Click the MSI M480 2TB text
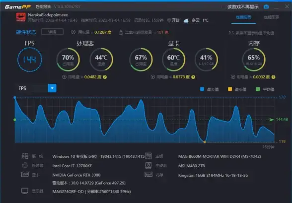Viewport: 292px width, 203px height. click(192, 166)
